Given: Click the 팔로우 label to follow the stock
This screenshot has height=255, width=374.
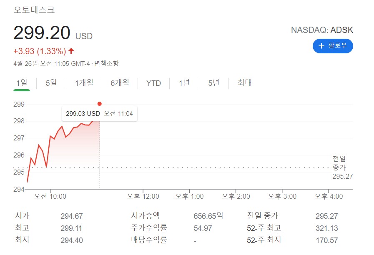Looking at the screenshot, I should click(x=337, y=46).
